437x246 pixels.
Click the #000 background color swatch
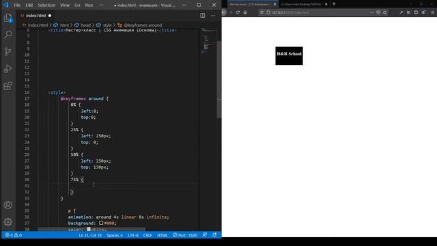tap(101, 223)
